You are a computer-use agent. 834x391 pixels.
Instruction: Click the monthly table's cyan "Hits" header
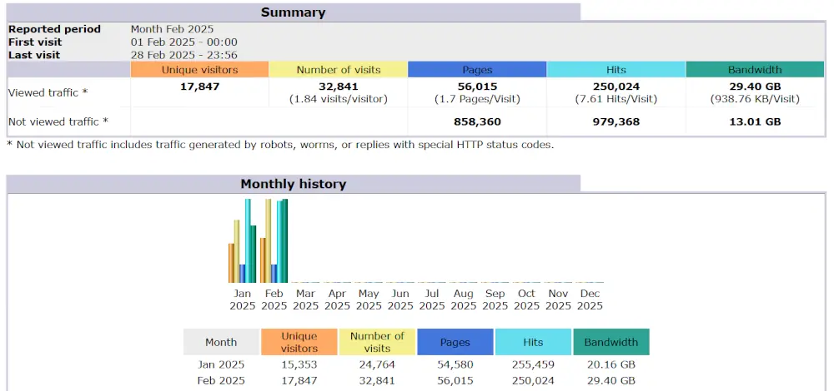[533, 342]
